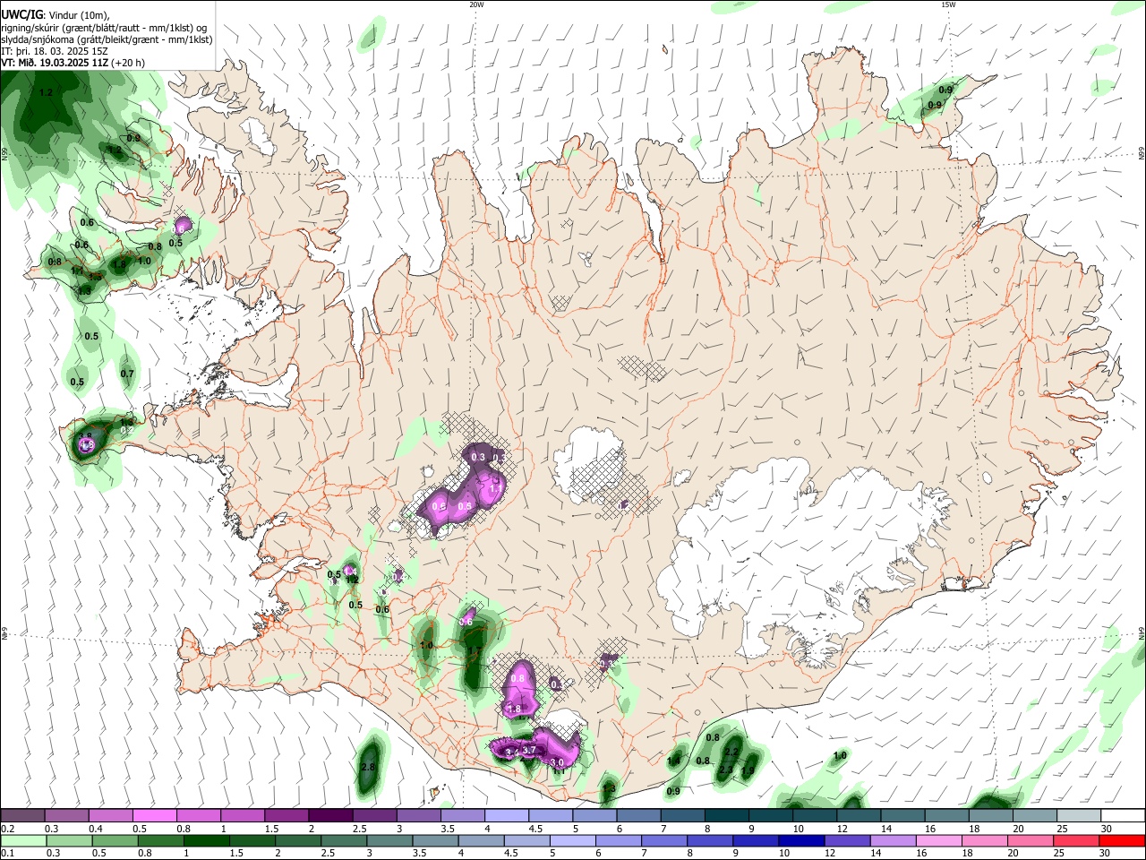Click the 1.2 rain value in the top-left corner
This screenshot has height=860, width=1146.
[x=47, y=92]
